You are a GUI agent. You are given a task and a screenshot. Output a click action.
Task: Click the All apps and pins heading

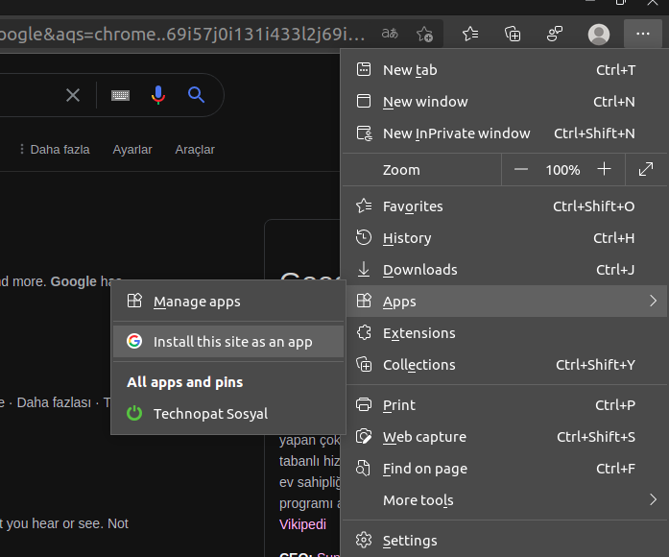[184, 382]
